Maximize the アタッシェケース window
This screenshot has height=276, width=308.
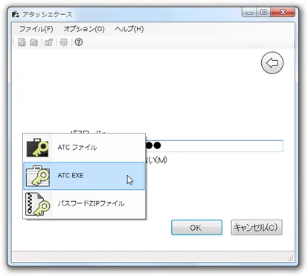tap(263, 12)
